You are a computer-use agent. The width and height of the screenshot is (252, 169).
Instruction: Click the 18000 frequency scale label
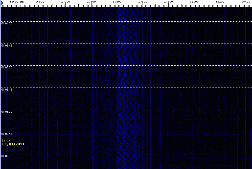point(194,2)
